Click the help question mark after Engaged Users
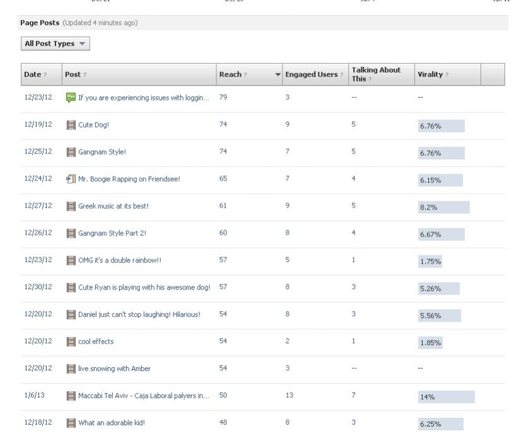Image resolution: width=519 pixels, height=436 pixels. (342, 75)
